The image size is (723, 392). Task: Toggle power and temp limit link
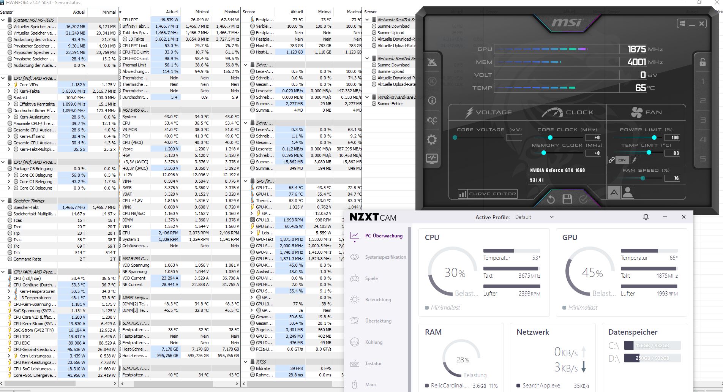coord(612,160)
